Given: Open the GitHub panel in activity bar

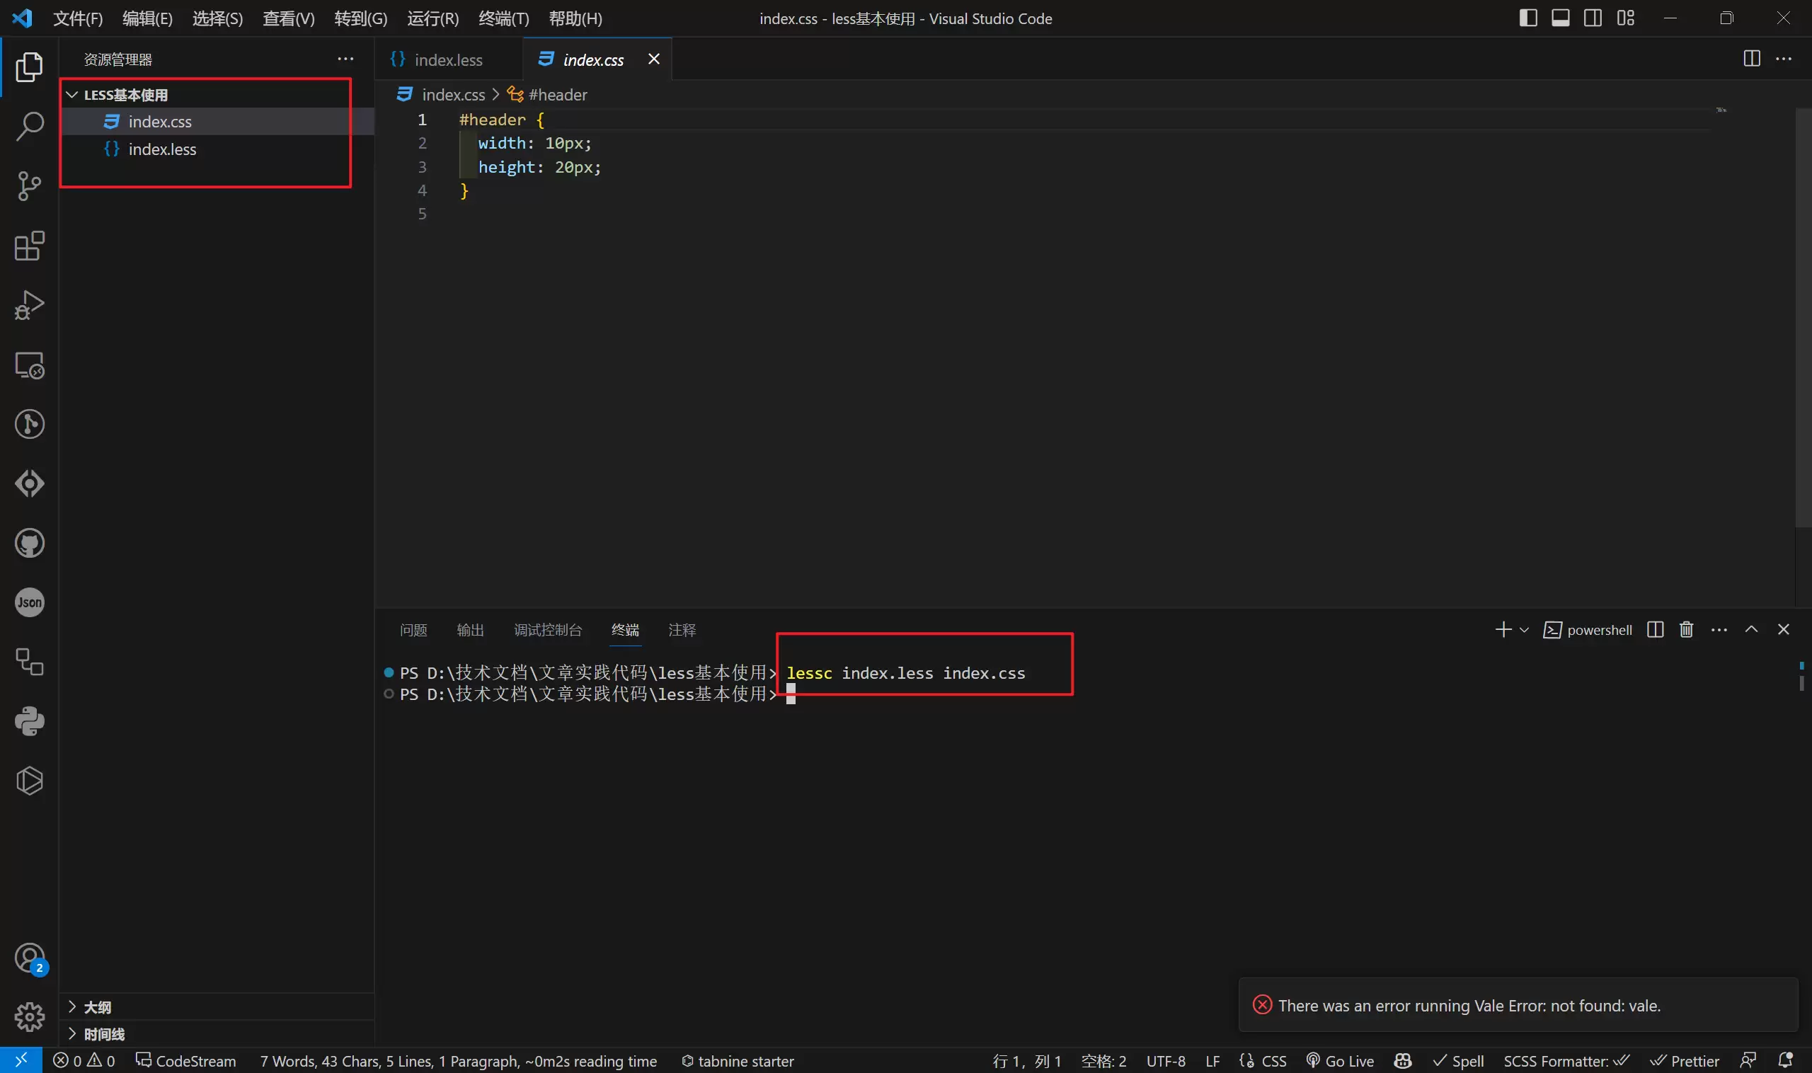Looking at the screenshot, I should click(x=29, y=543).
